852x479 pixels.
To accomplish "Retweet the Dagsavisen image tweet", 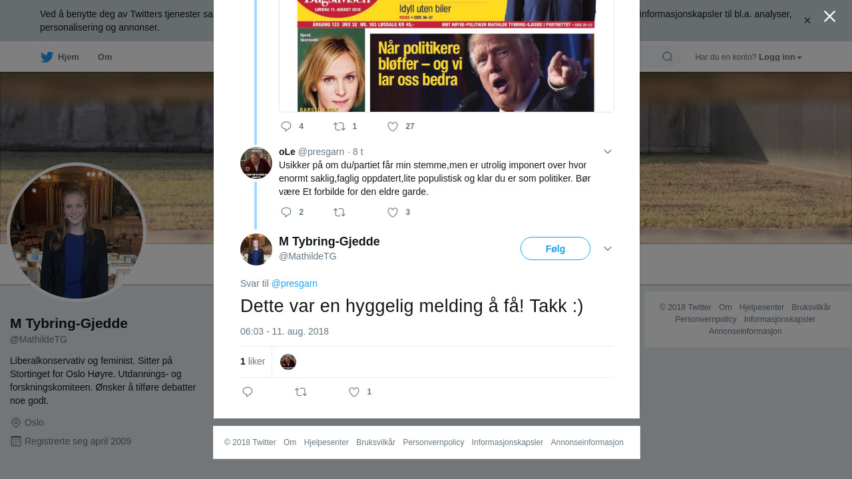I will click(x=339, y=126).
